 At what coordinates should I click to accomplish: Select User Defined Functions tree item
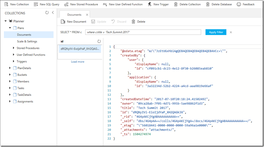[x=31, y=55]
